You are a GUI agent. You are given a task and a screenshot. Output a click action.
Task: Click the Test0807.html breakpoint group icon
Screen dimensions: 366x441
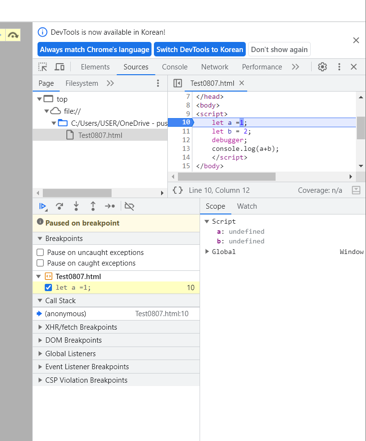(x=49, y=277)
